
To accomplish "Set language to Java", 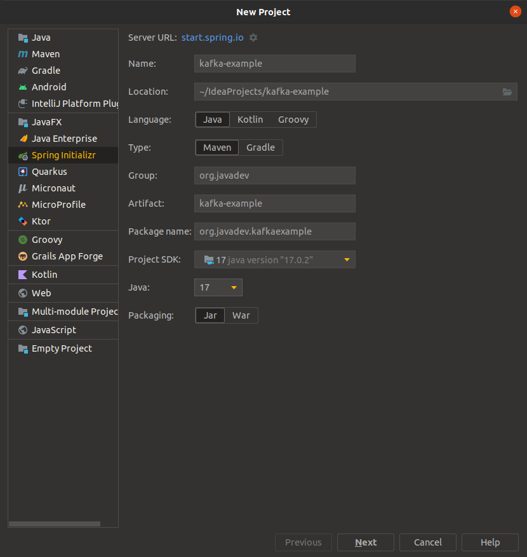I will pos(213,120).
